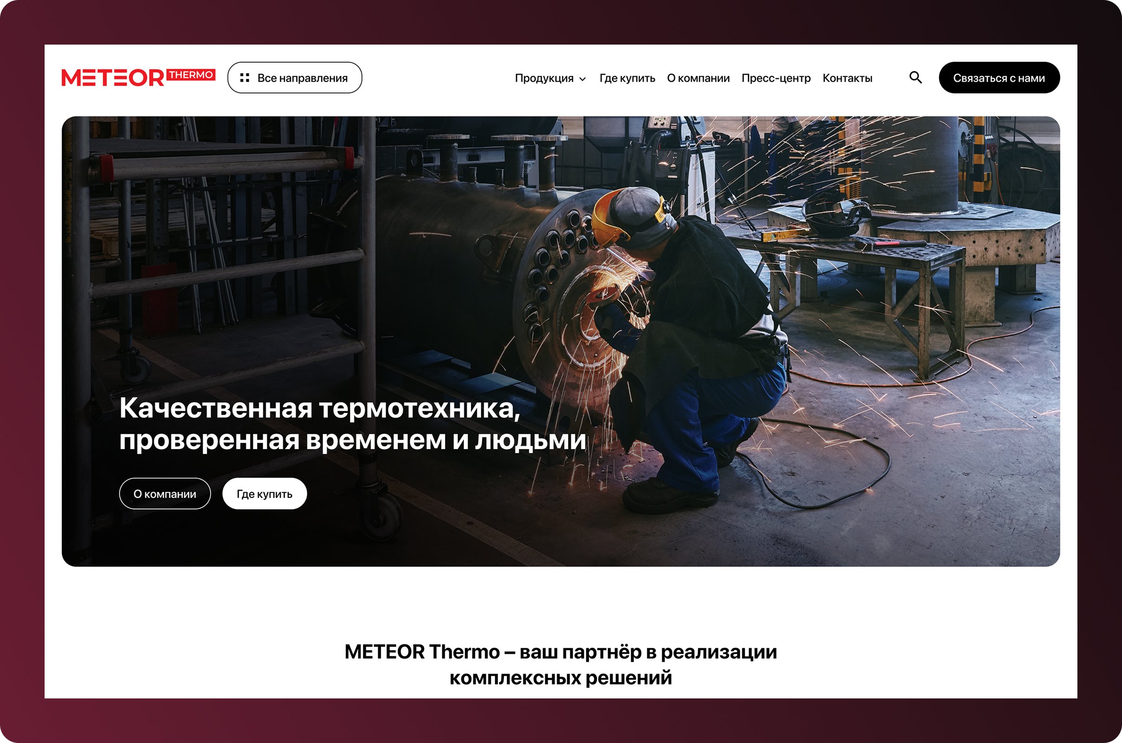The height and width of the screenshot is (743, 1122).
Task: Open the search magnifier icon
Action: pyautogui.click(x=915, y=77)
